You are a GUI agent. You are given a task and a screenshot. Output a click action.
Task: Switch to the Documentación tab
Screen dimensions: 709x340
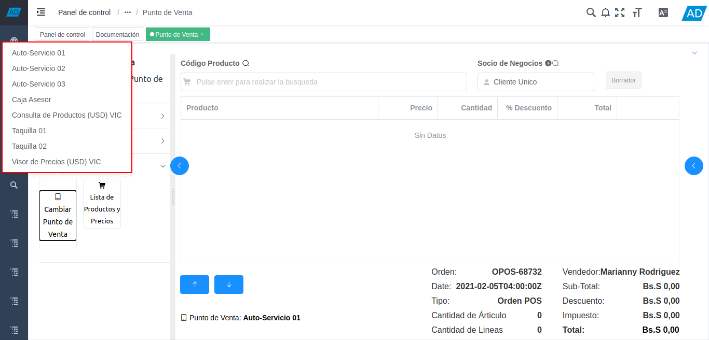[x=117, y=35]
